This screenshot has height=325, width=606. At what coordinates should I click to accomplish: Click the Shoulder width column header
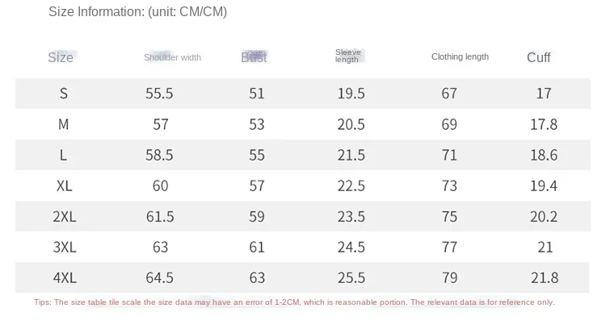[172, 57]
